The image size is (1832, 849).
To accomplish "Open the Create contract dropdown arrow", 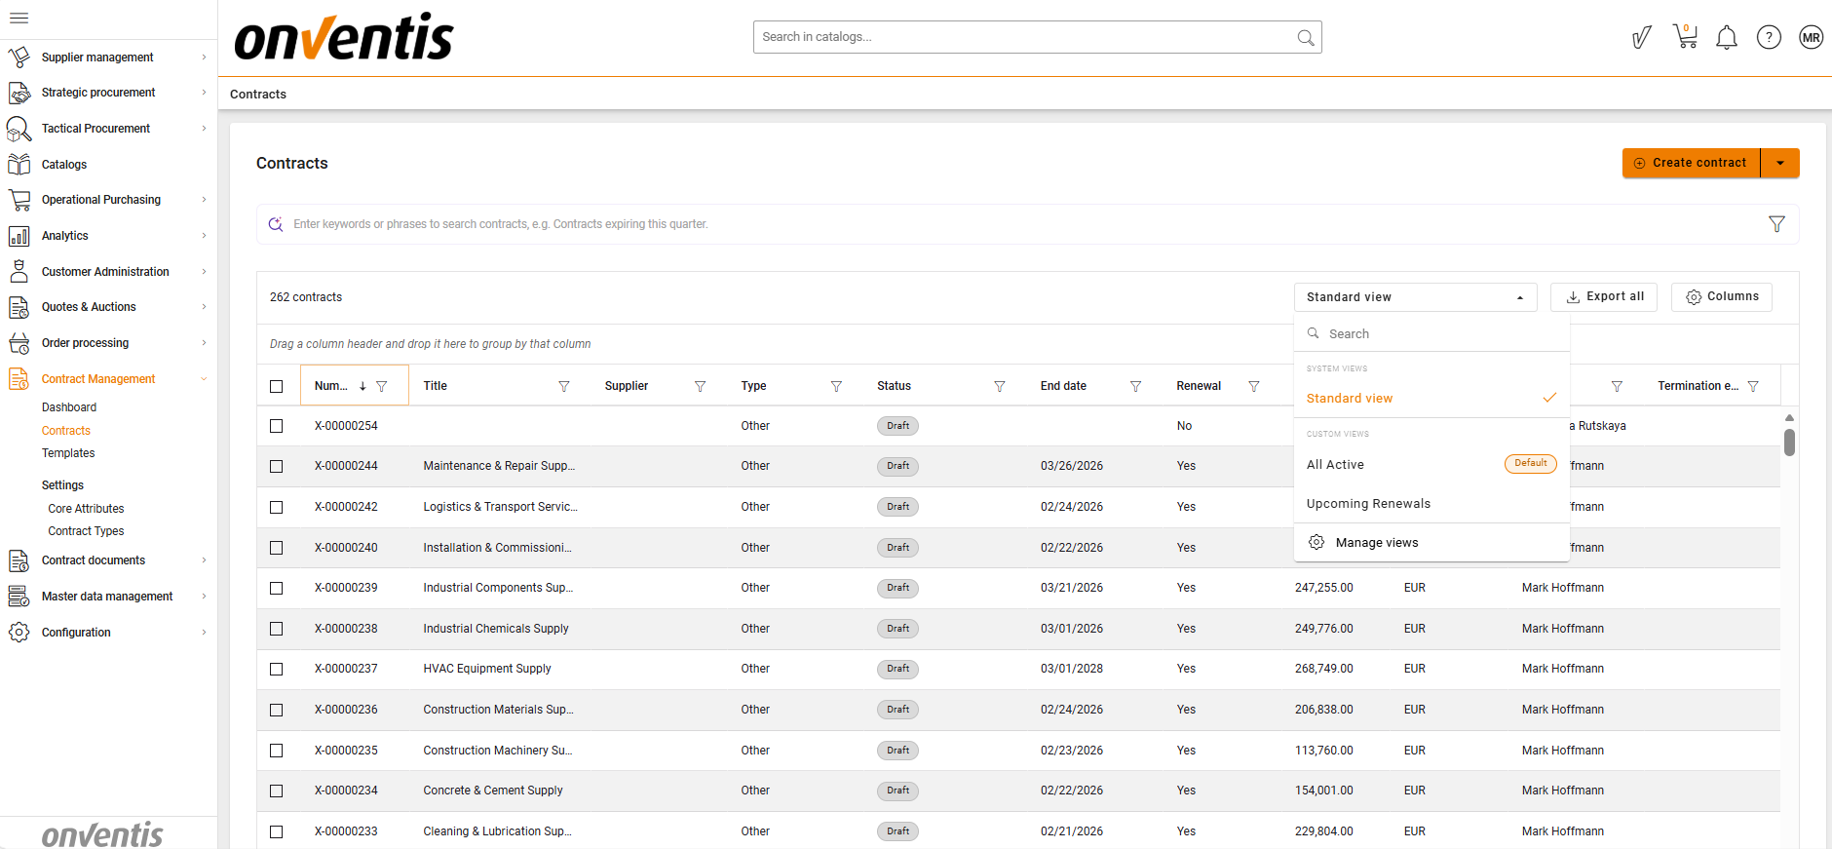I will tap(1779, 163).
